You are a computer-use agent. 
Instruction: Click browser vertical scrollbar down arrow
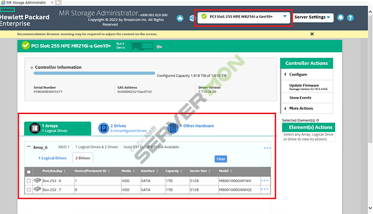tap(370, 208)
